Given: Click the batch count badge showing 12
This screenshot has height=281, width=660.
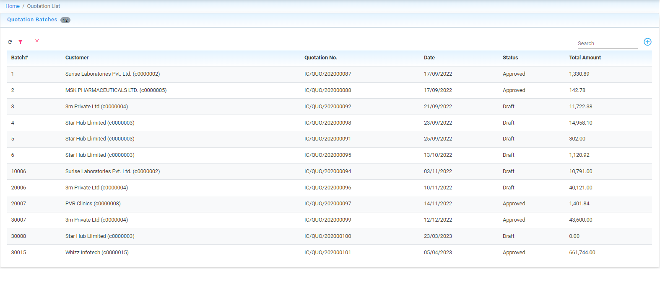Looking at the screenshot, I should click(x=65, y=20).
